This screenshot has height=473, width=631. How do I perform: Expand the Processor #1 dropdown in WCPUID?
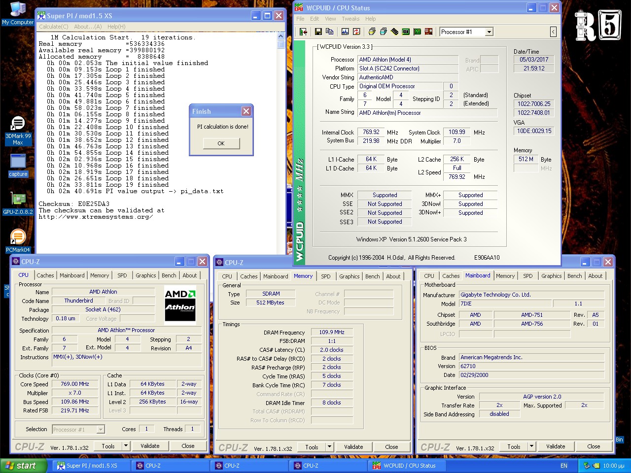coord(489,32)
